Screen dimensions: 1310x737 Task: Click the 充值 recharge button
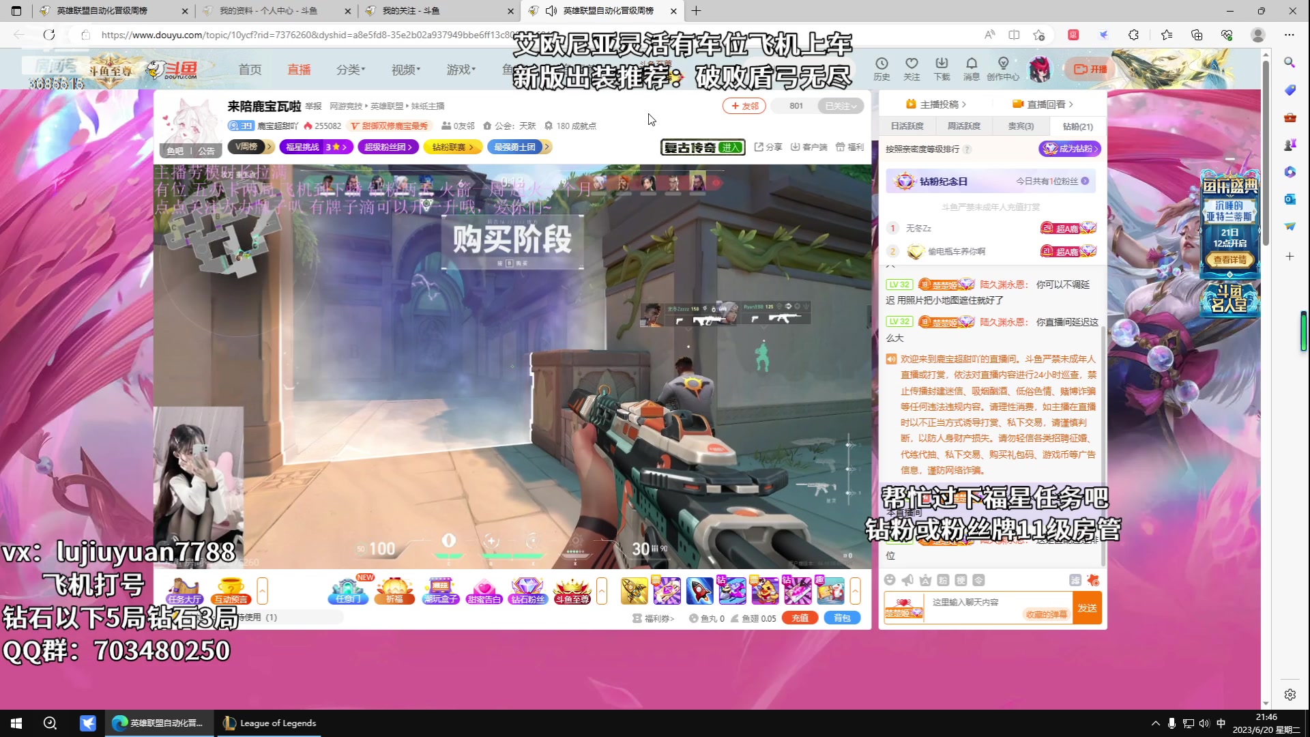(x=800, y=618)
